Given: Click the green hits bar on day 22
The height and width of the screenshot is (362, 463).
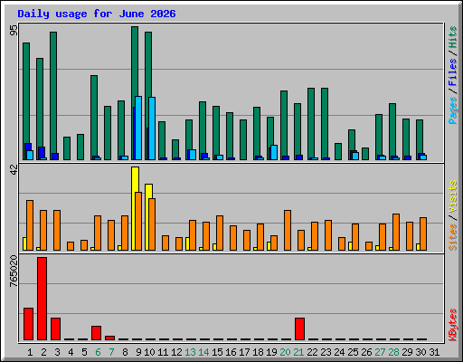Looking at the screenshot, I should 311,123.
